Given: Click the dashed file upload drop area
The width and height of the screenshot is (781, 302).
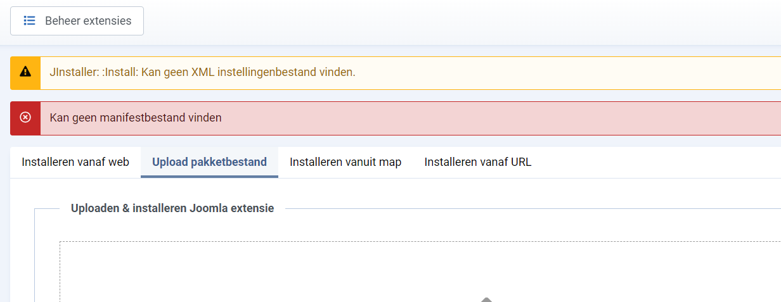Looking at the screenshot, I should [420, 272].
